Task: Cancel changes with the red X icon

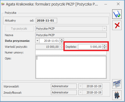Action: (x=117, y=25)
